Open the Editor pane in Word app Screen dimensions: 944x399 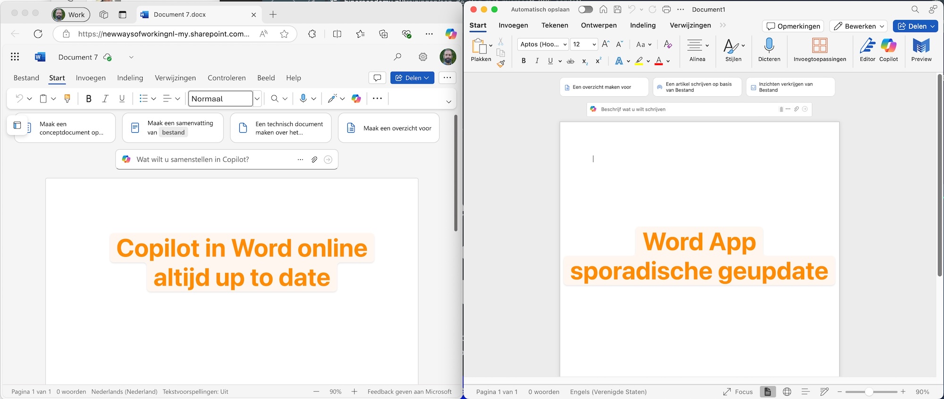click(868, 50)
